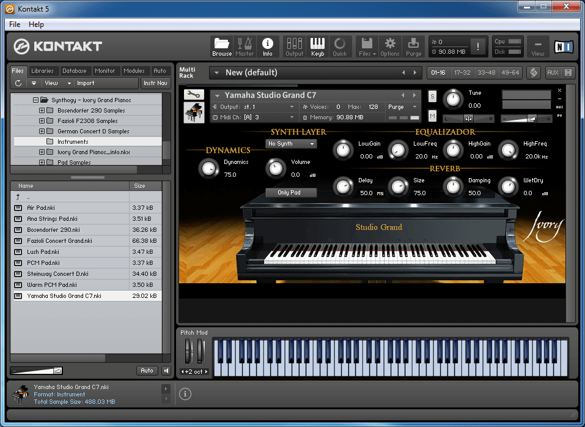Open the Files save/load menu
Screen dimensions: 585x427
point(367,47)
